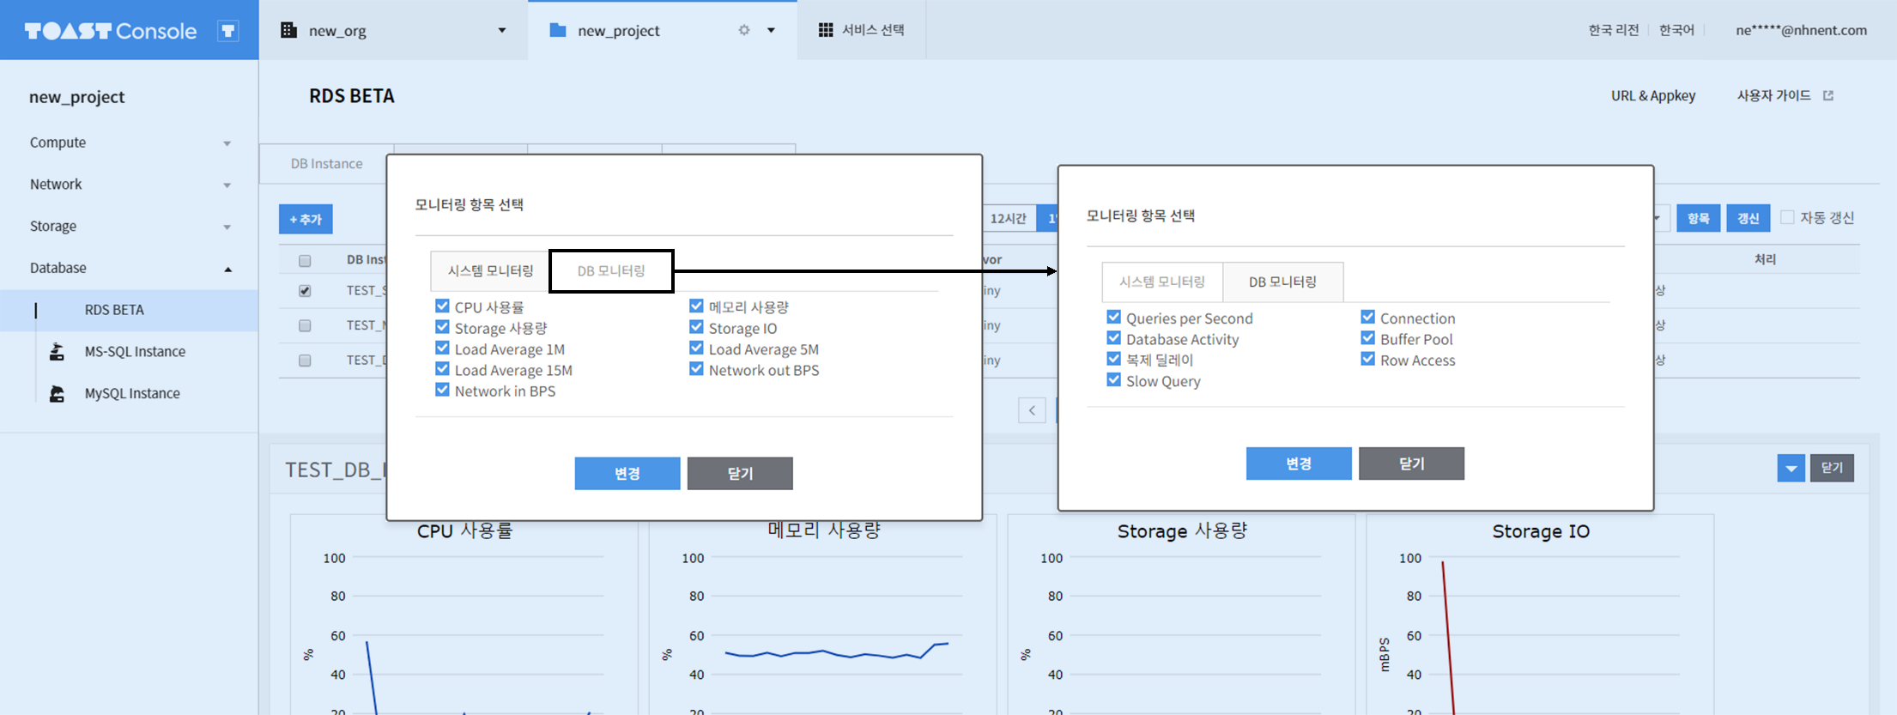The width and height of the screenshot is (1897, 715).
Task: Toggle Network in BPS checkbox
Action: pos(442,390)
